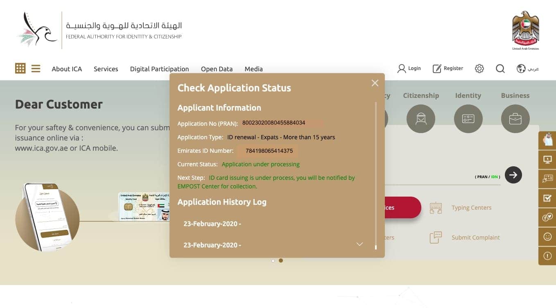Screen dimensions: 556x308
Task: Expand the second 23-February-2020 log entry
Action: [273, 245]
